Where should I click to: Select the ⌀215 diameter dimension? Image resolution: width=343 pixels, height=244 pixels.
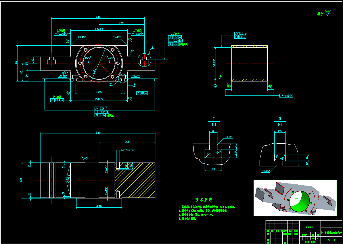pos(99,206)
